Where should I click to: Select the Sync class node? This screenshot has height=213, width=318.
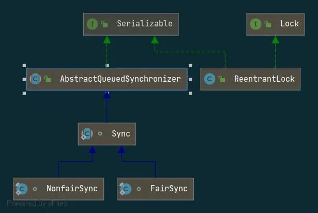pyautogui.click(x=107, y=134)
